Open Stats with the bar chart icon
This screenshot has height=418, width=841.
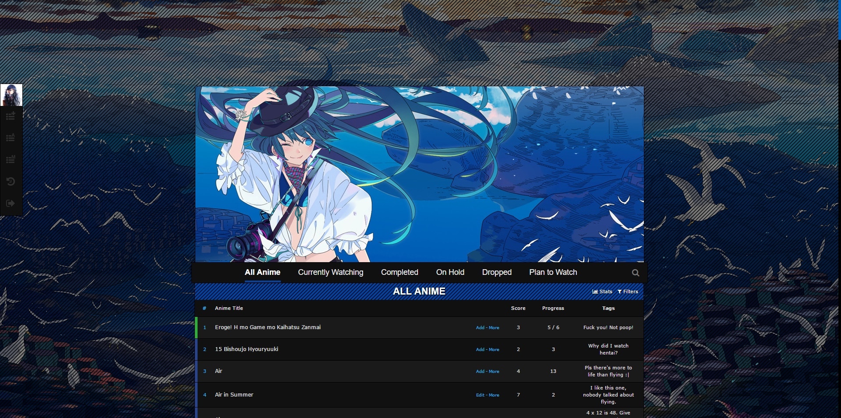[602, 292]
